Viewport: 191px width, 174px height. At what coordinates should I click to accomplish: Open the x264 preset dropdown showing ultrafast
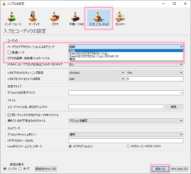click(x=96, y=73)
